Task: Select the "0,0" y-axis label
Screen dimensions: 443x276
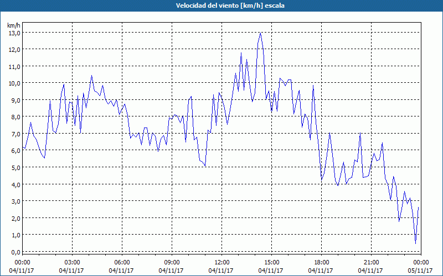Action: click(x=16, y=252)
